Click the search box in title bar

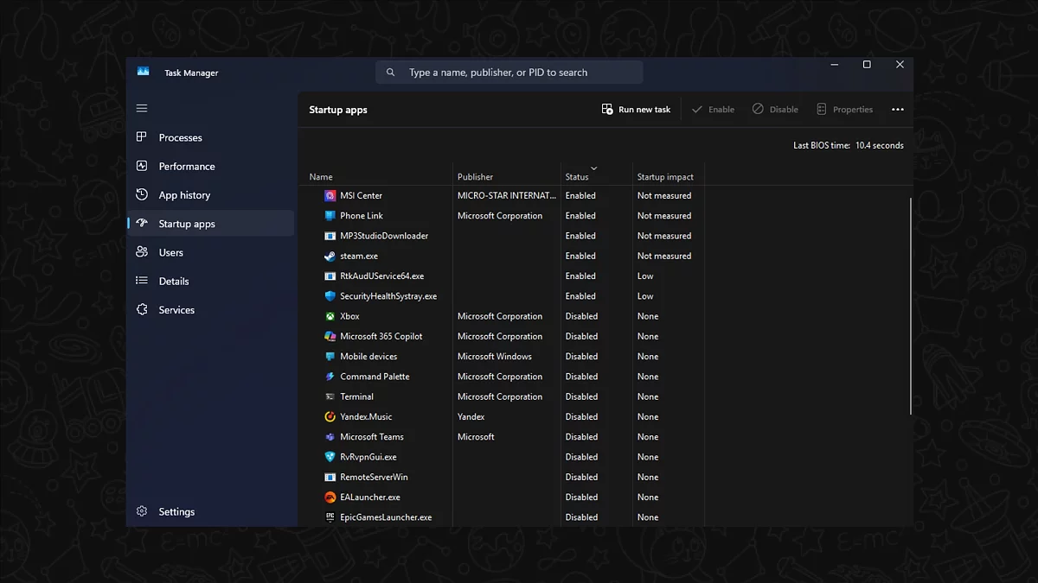509,73
